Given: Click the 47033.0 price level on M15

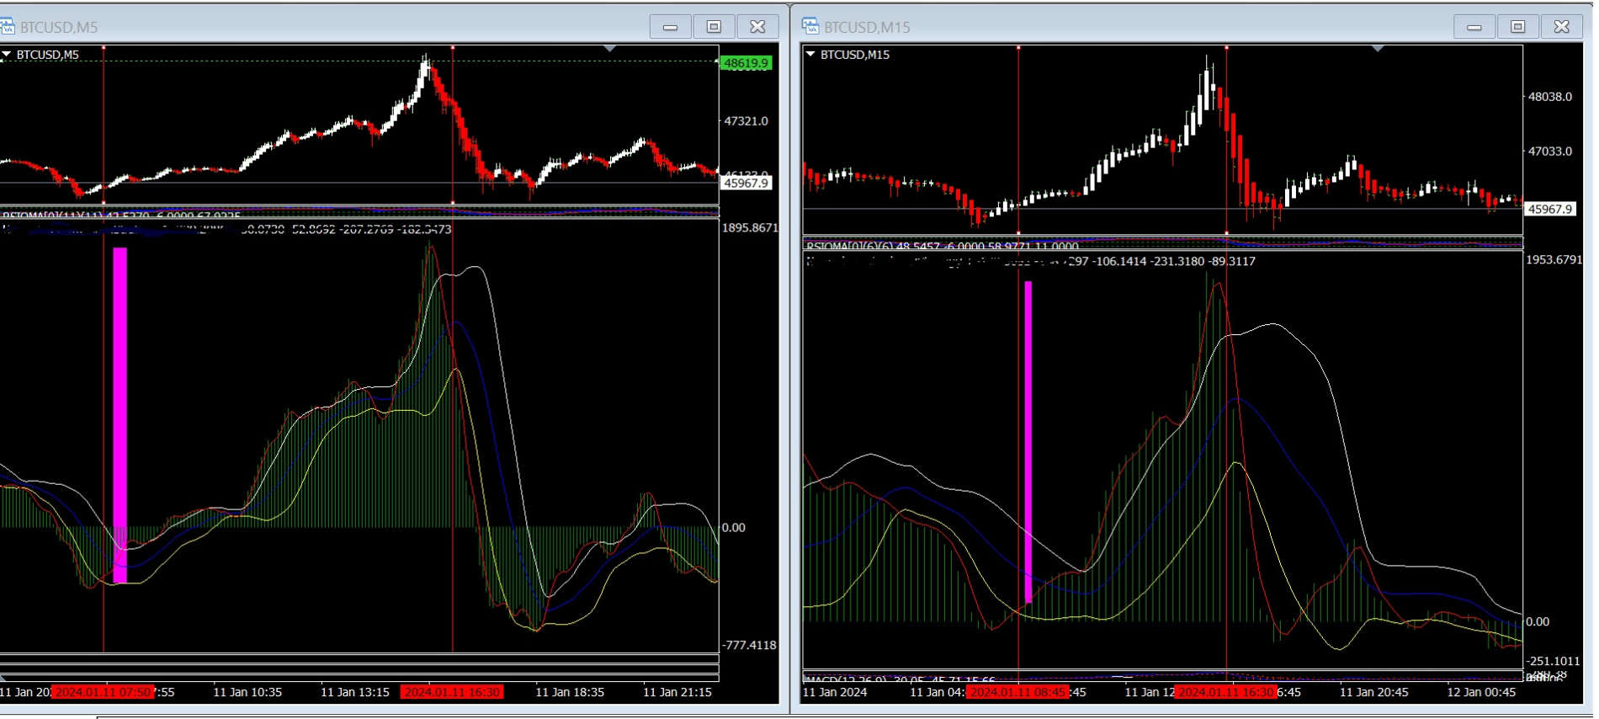Looking at the screenshot, I should click(x=1550, y=152).
